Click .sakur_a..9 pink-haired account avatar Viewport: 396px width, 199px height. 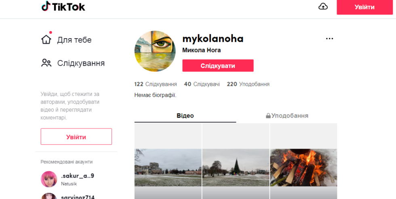click(49, 179)
